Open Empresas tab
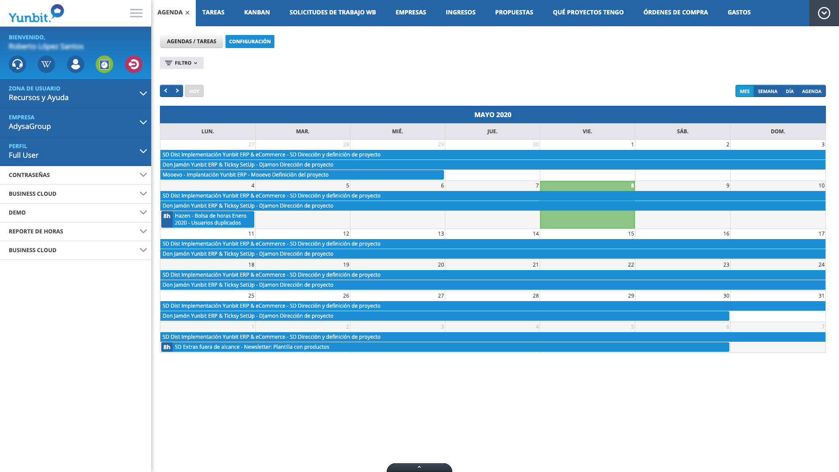Viewport: 839px width, 472px height. pos(411,13)
